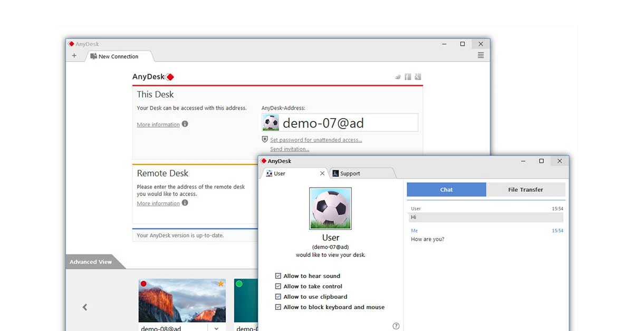633x331 pixels.
Task: Uncheck Allow to hear sound
Action: 278,276
